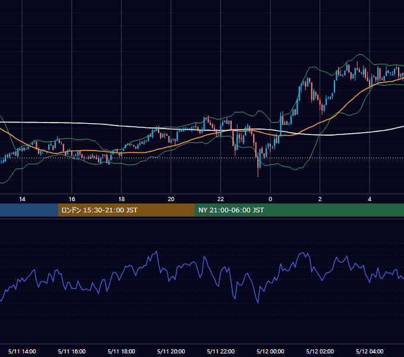The image size is (404, 357).
Task: Click the 0 hour axis label
Action: [x=270, y=199]
